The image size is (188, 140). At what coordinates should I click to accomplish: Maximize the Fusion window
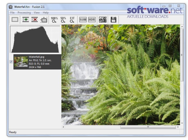click(x=170, y=6)
